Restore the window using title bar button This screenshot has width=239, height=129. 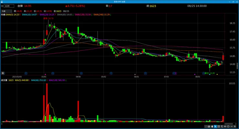coord(233,2)
